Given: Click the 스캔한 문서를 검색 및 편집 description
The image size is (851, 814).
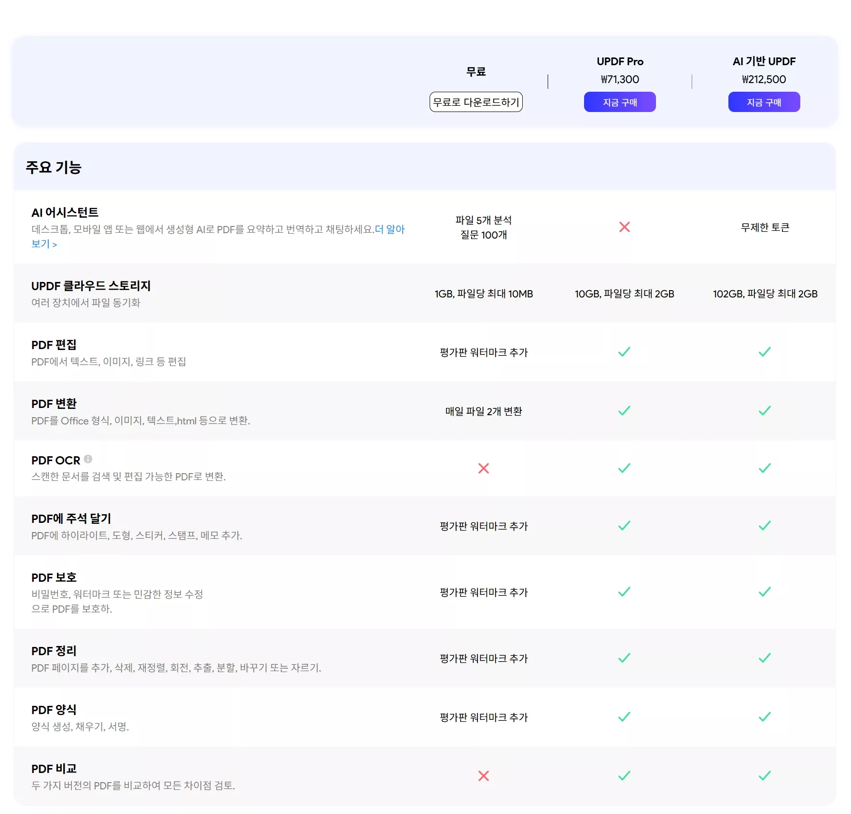Looking at the screenshot, I should point(128,477).
